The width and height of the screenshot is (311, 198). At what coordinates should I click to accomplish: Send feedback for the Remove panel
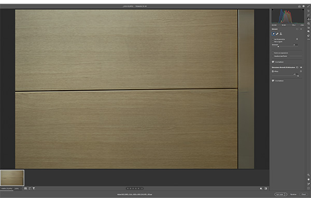(277, 62)
